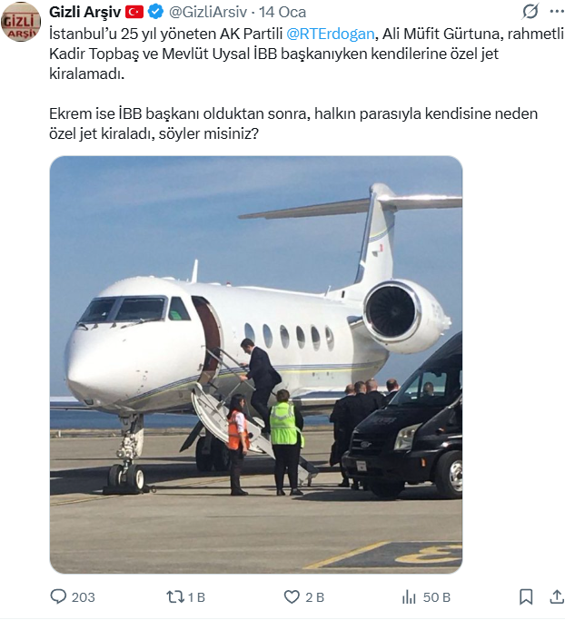Click the 50 B views count
Viewport: 565px width, 620px height.
[437, 597]
